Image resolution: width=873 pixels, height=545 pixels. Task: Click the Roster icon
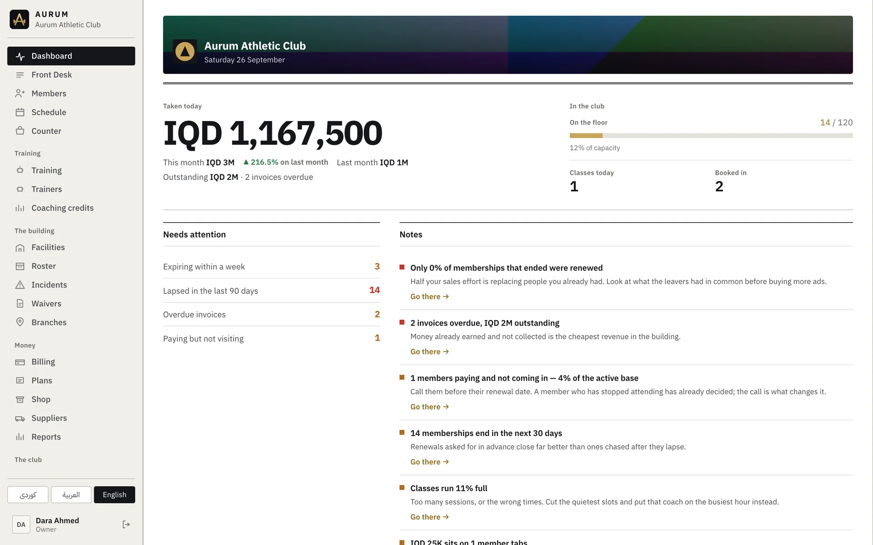[x=20, y=266]
